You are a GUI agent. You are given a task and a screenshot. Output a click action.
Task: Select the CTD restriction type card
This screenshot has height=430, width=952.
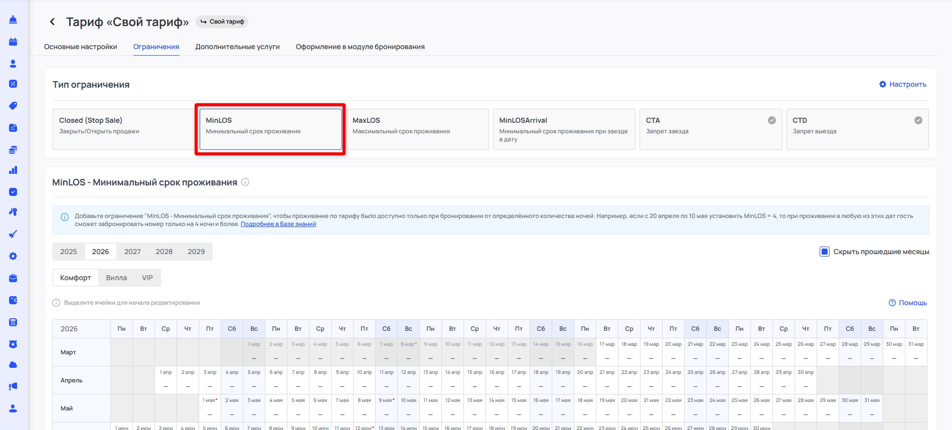857,129
